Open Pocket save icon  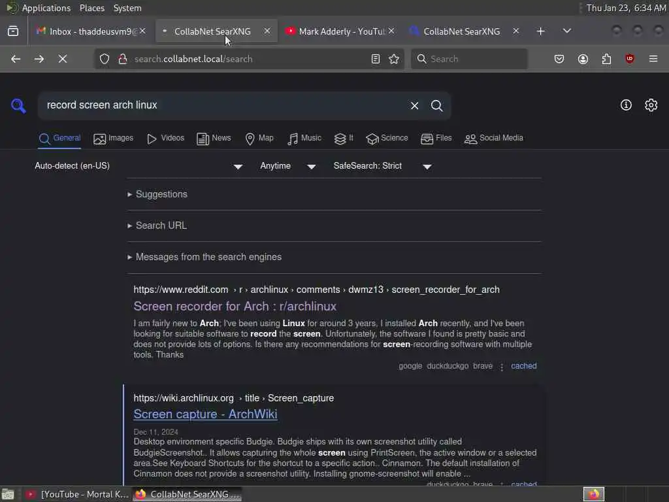point(559,59)
